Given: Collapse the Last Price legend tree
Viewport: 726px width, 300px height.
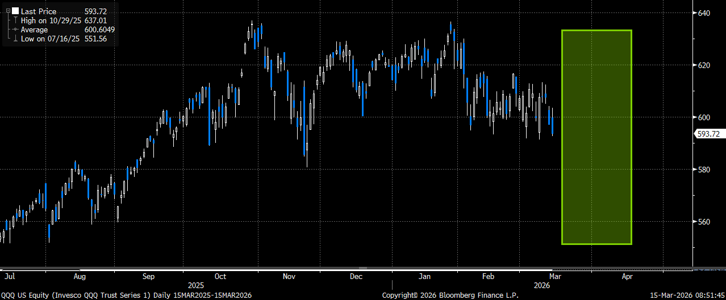Looking at the screenshot, I should coord(7,11).
